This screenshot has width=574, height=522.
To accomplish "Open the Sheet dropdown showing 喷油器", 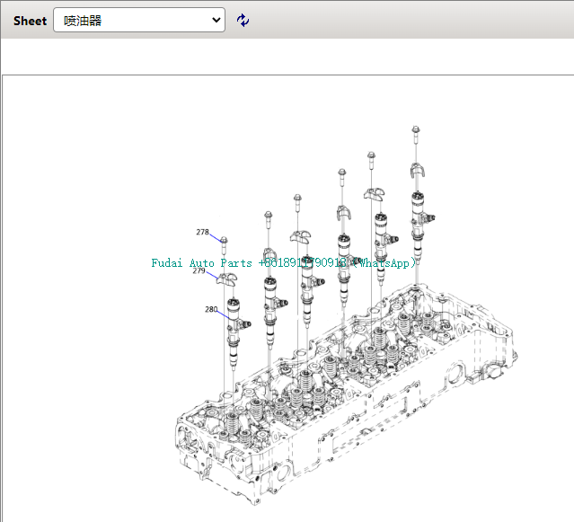I will pyautogui.click(x=139, y=20).
